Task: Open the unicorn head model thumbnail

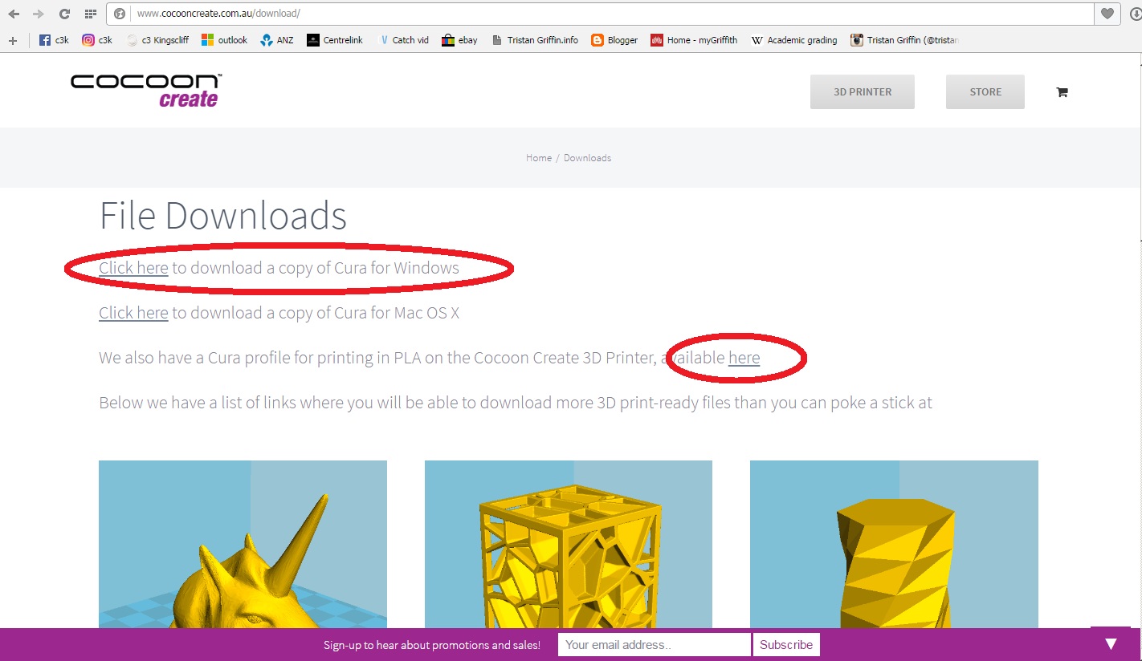Action: [243, 544]
